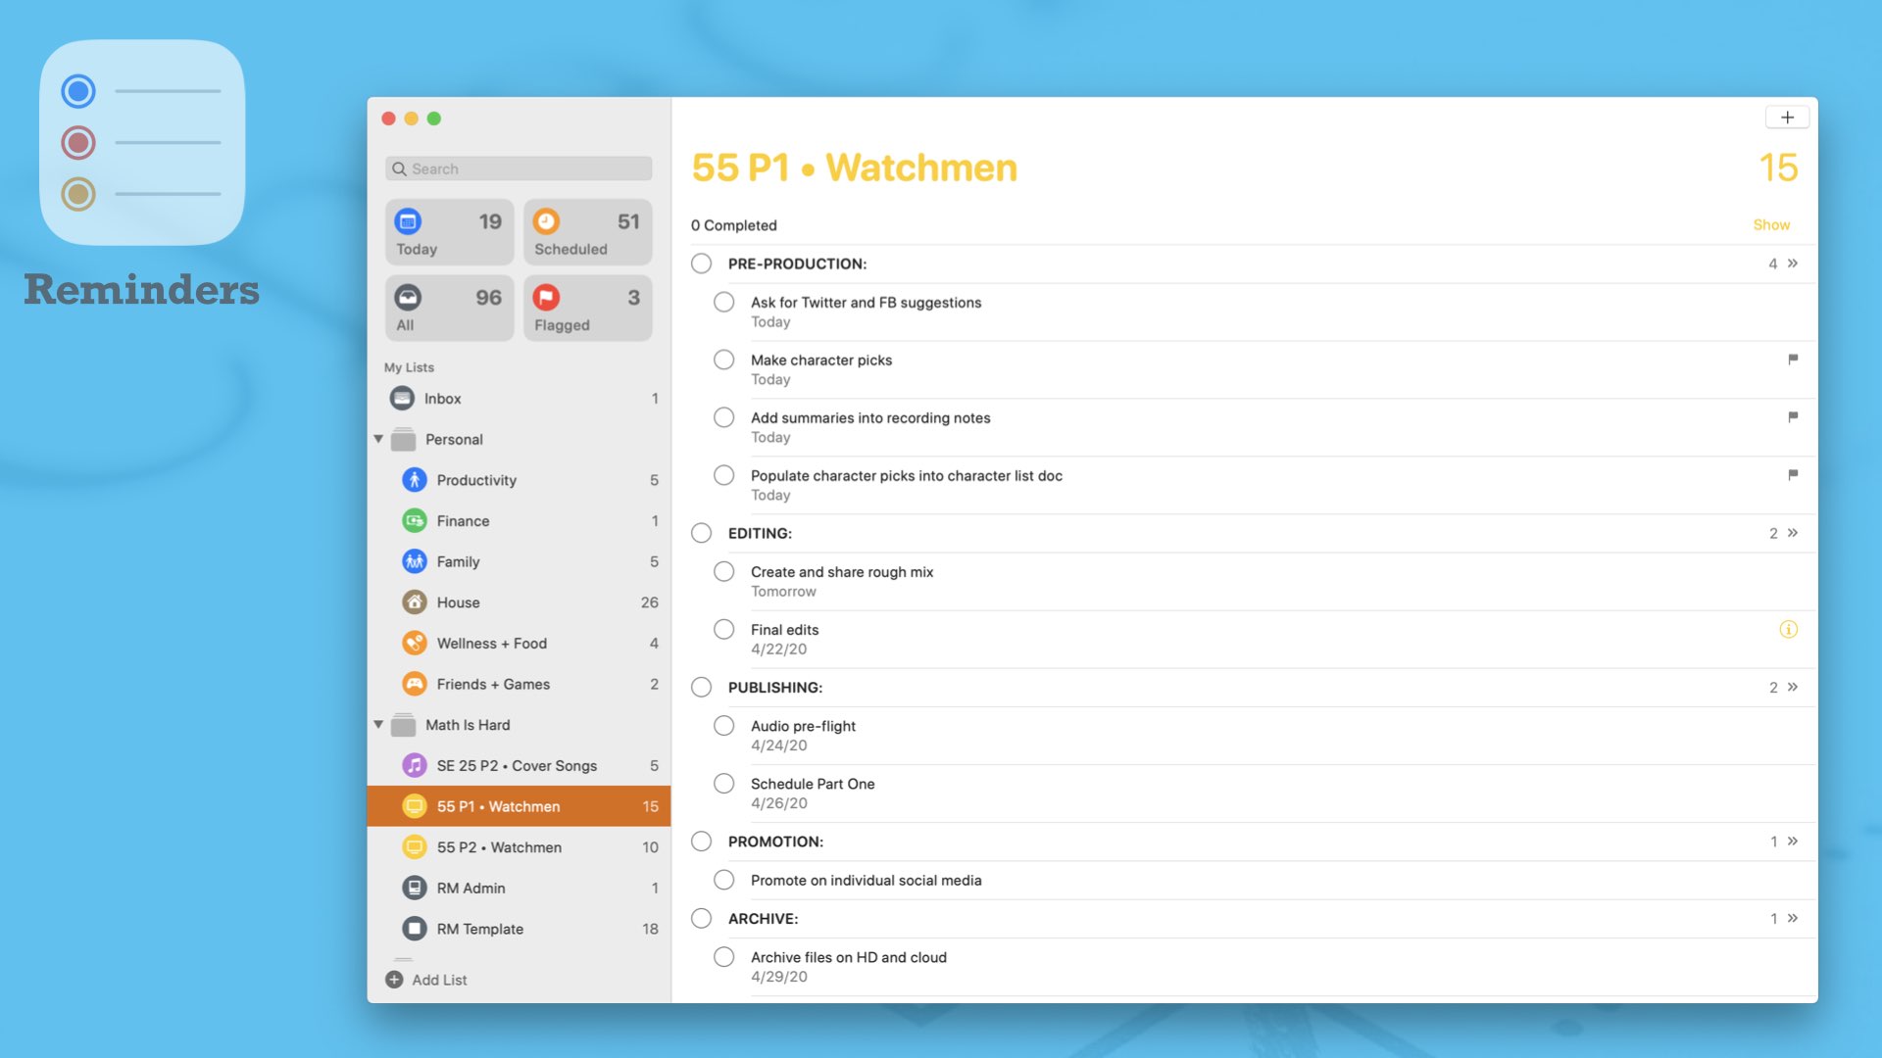The image size is (1882, 1058).
Task: Open the All tray icon
Action: (x=409, y=297)
